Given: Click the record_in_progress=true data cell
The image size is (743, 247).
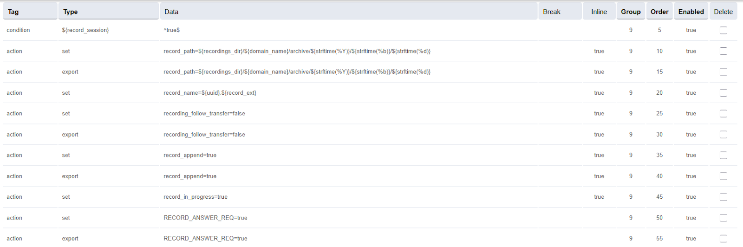Looking at the screenshot, I should (x=196, y=197).
